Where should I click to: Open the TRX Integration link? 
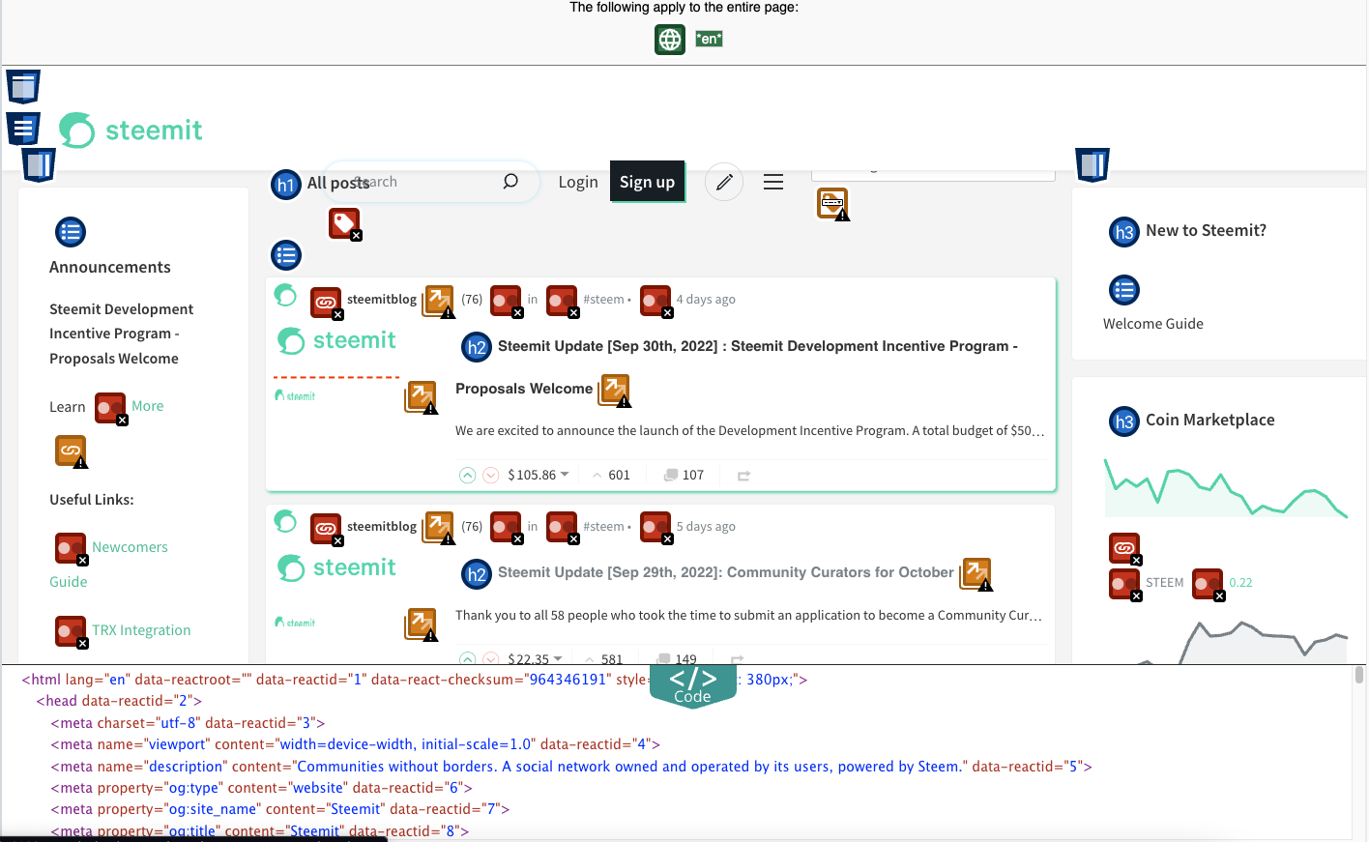pyautogui.click(x=141, y=630)
